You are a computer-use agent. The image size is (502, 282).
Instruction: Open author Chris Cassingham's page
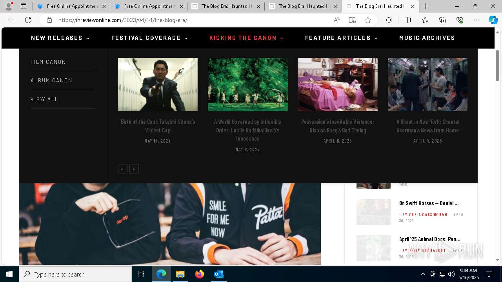click(428, 215)
